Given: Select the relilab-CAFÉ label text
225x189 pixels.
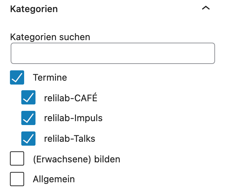Looking at the screenshot, I should (x=71, y=98).
